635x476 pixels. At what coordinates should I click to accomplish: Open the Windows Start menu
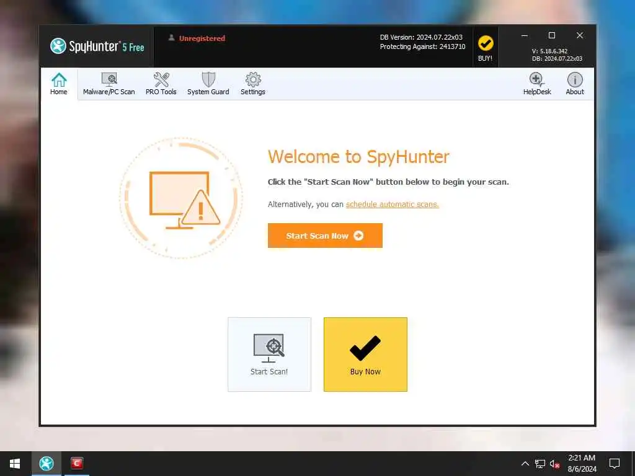click(15, 464)
